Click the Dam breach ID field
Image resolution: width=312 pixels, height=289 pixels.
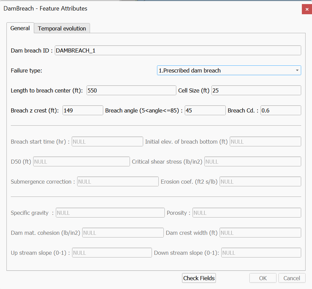(x=178, y=50)
